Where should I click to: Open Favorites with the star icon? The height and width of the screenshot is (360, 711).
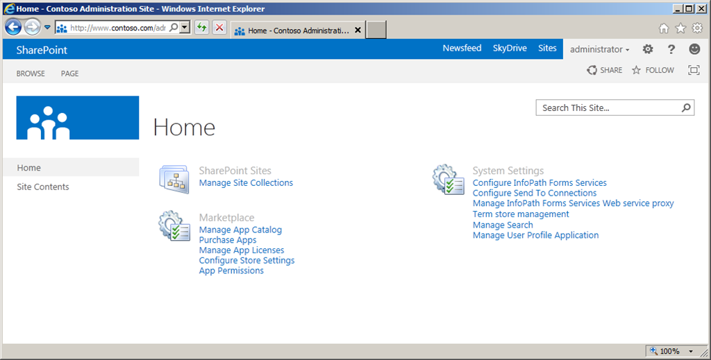(680, 28)
